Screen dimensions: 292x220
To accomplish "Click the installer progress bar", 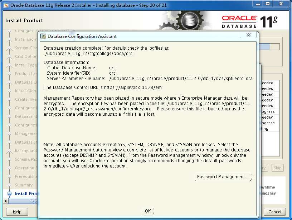I will [269, 47].
